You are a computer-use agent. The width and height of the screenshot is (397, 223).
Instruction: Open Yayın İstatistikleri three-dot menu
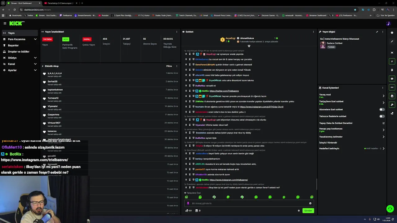(x=177, y=32)
